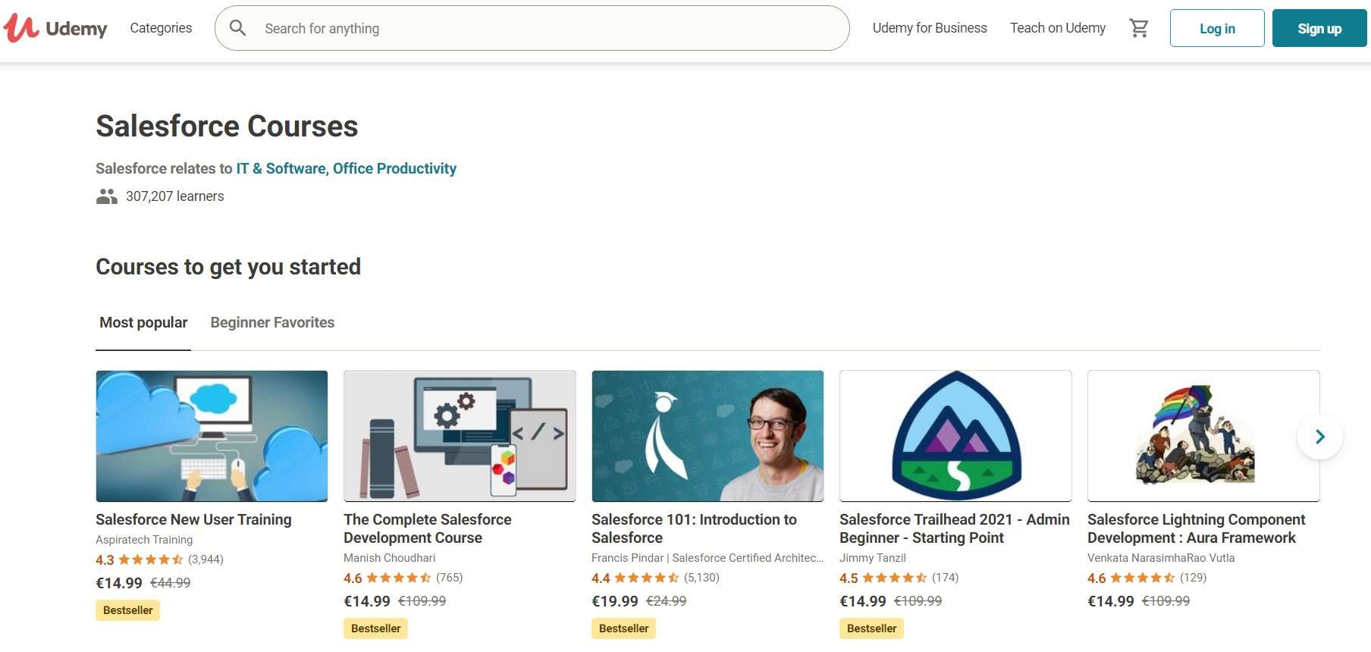Viewport: 1371px width, 652px height.
Task: Click instructor name Venkata NarasimhaRao Vutla
Action: click(1161, 558)
